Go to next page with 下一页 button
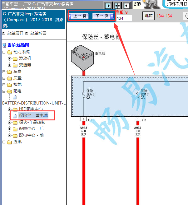This screenshot has width=188, height=205. click(103, 16)
